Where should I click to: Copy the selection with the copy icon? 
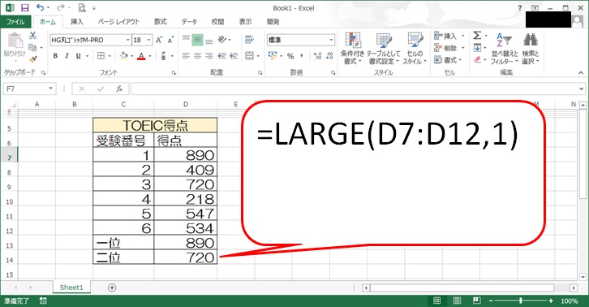click(33, 47)
